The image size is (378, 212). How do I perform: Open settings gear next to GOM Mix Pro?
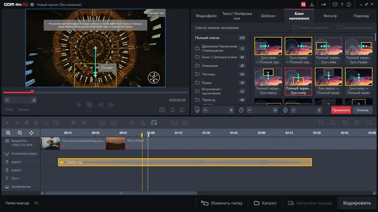click(x=32, y=5)
